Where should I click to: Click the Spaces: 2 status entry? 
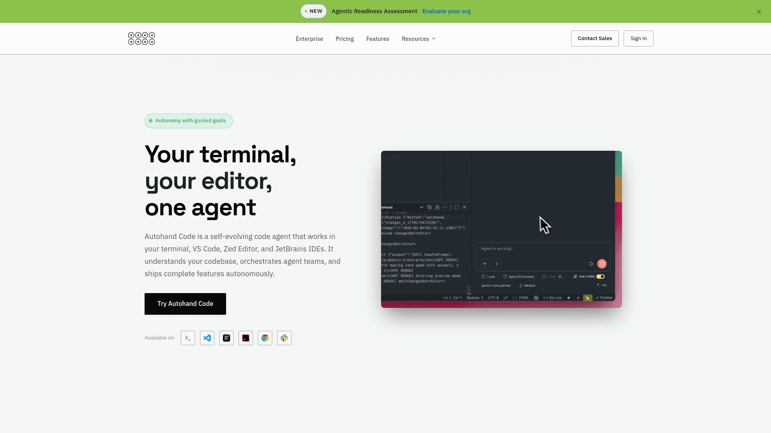pyautogui.click(x=475, y=298)
